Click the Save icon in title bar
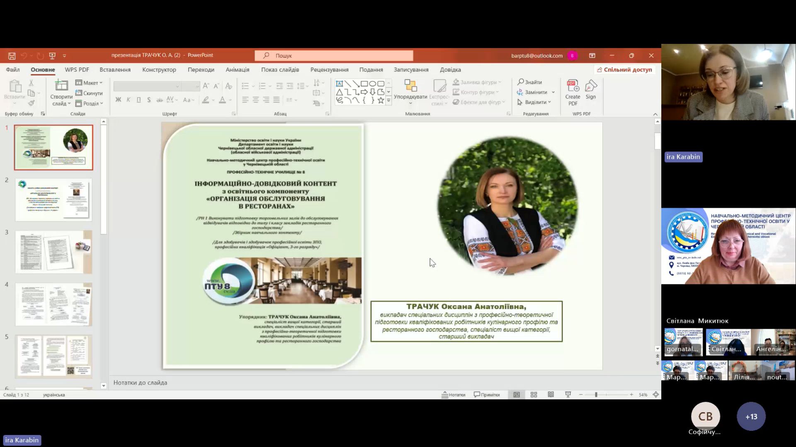The width and height of the screenshot is (796, 447). [x=12, y=55]
